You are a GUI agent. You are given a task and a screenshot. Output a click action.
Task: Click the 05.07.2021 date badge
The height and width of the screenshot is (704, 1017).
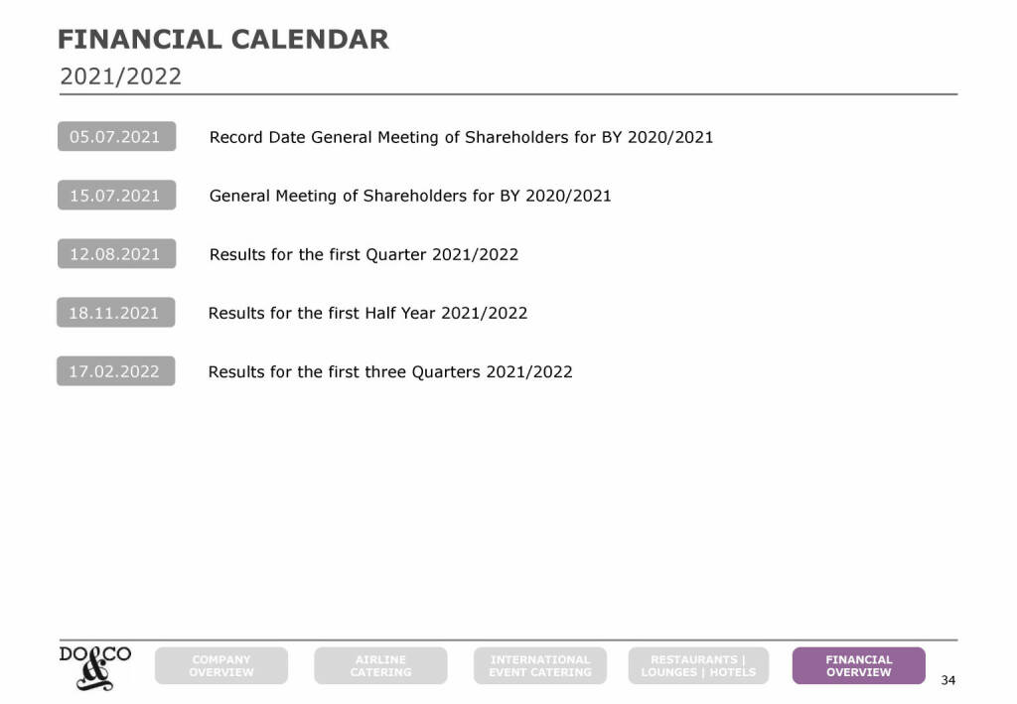click(x=115, y=137)
